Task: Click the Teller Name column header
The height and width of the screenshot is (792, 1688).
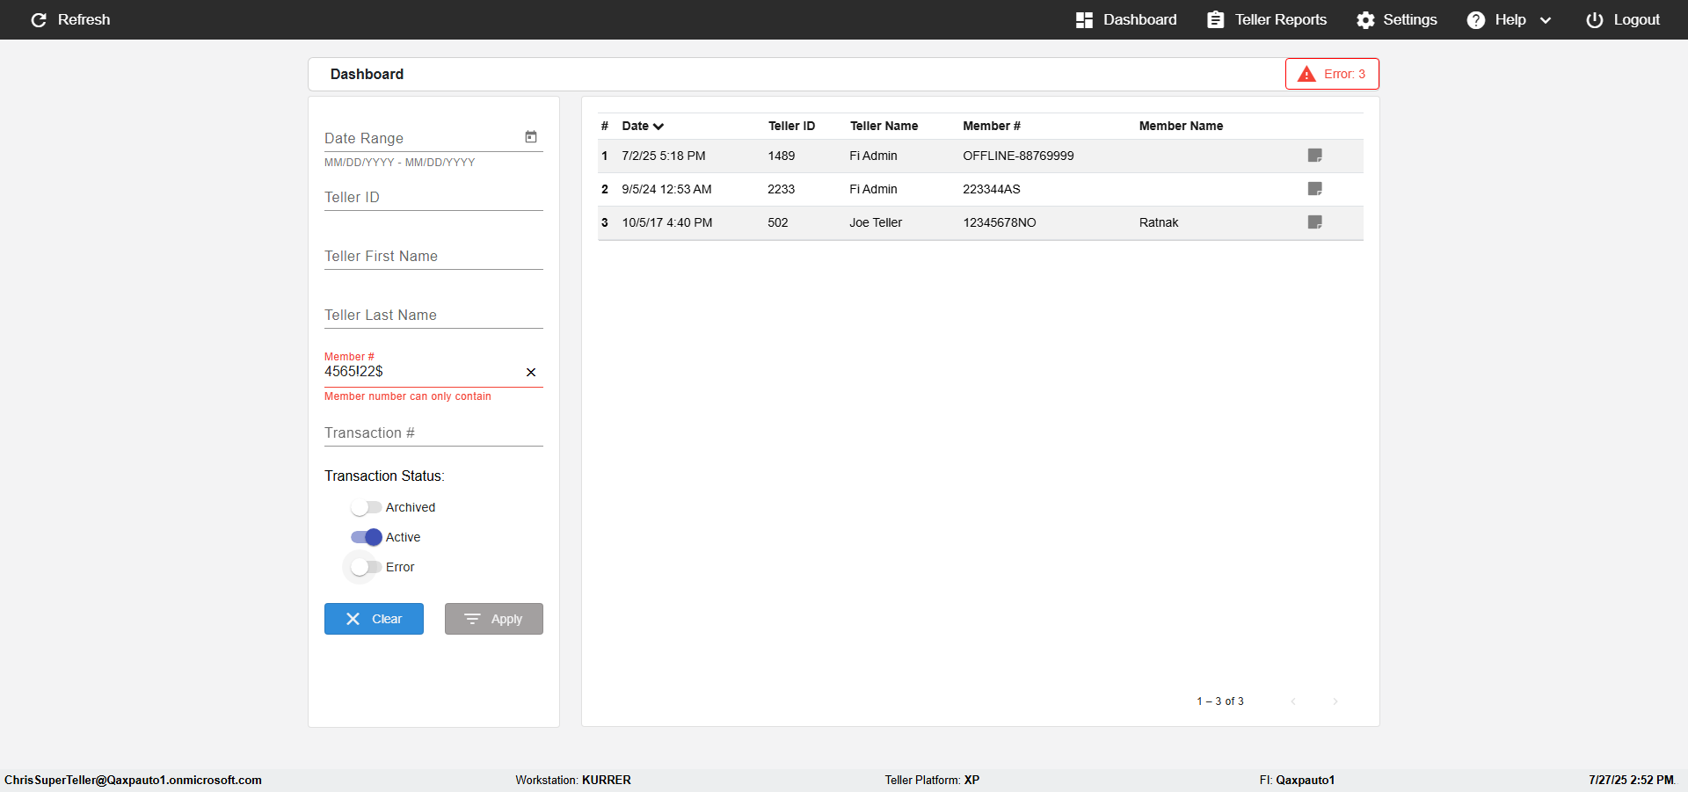Action: (x=884, y=126)
